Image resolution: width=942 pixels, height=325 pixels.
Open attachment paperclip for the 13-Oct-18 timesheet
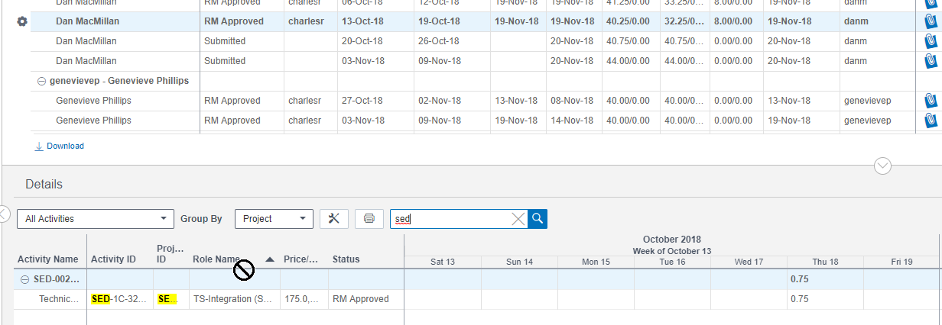[x=931, y=21]
